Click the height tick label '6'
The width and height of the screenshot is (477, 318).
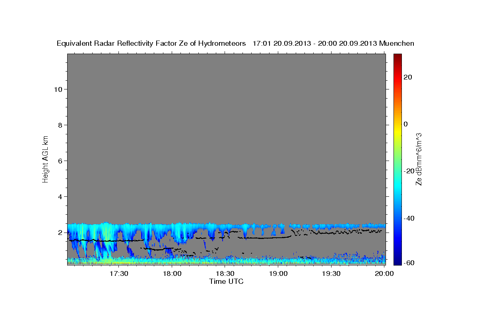tap(60, 161)
